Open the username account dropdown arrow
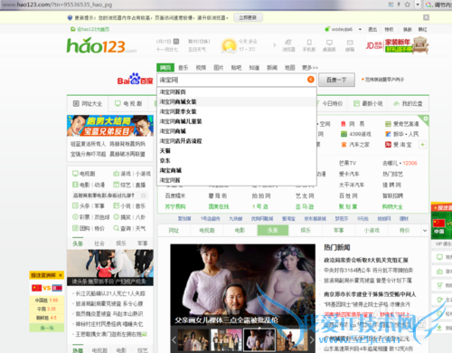Screen dimensions: 452x353 coord(360,29)
